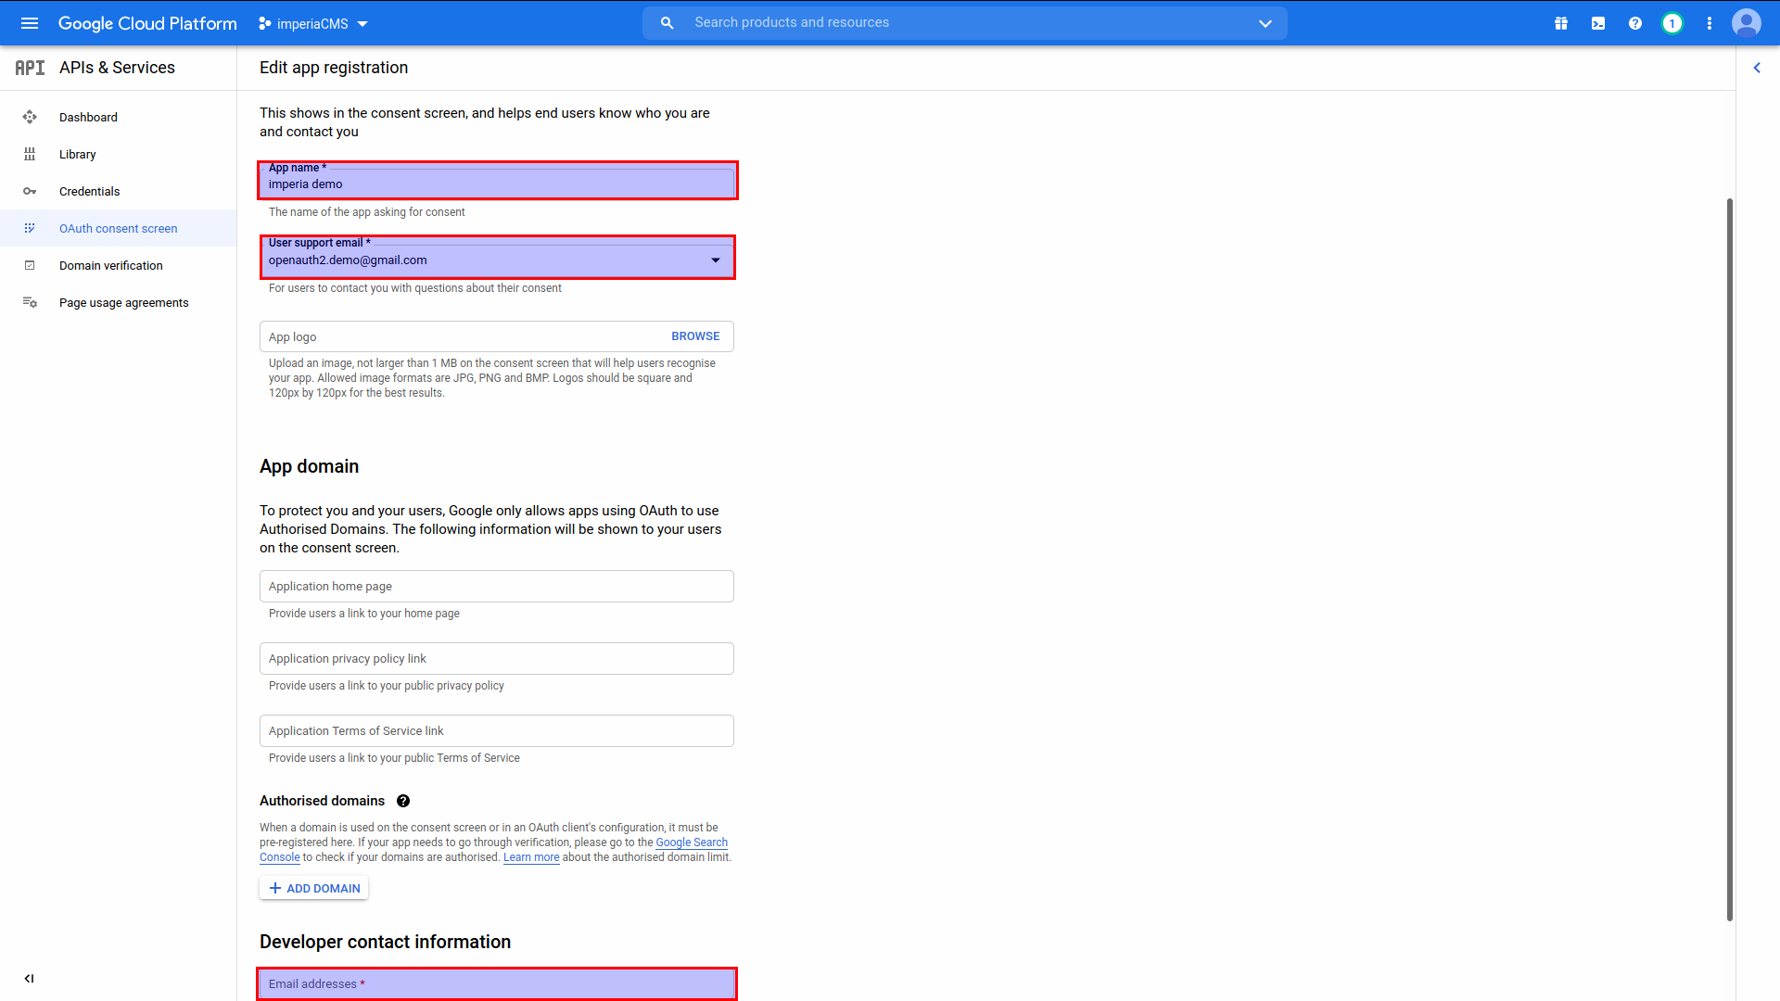Toggle the right info panel chevron

pyautogui.click(x=1757, y=68)
